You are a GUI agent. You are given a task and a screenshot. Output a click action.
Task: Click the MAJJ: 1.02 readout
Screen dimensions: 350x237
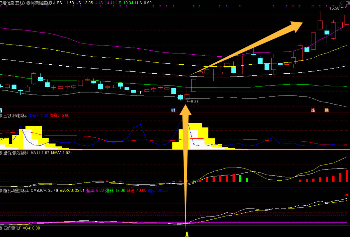click(40, 153)
